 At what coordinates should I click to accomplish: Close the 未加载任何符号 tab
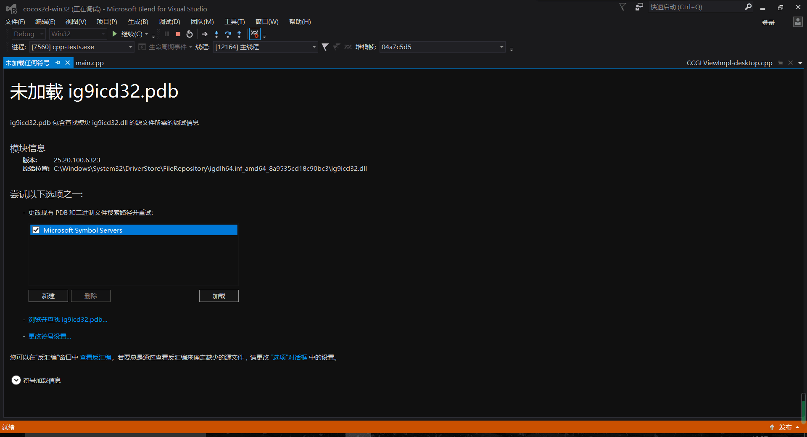click(68, 63)
